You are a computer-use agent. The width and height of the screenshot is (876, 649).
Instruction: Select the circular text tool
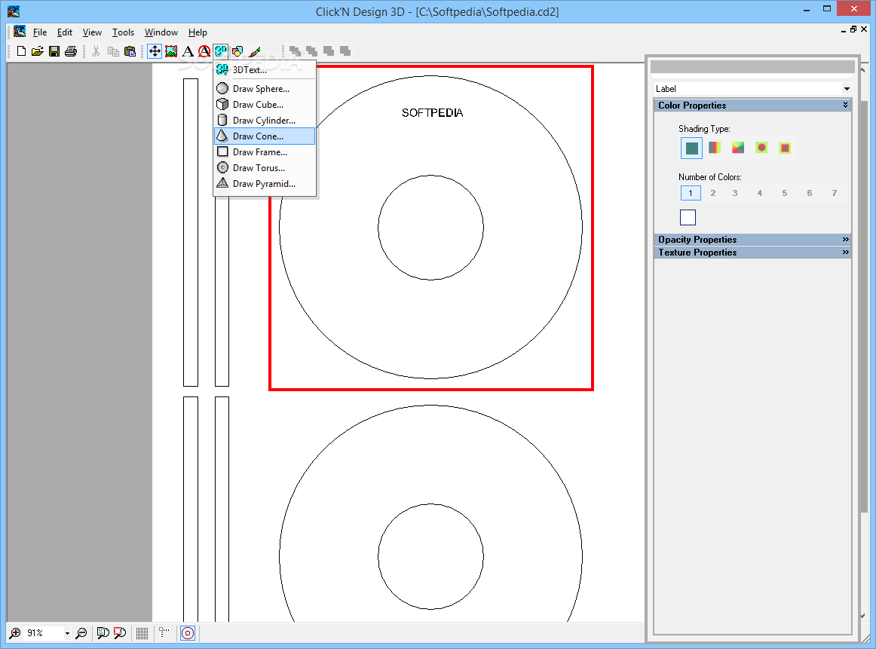204,51
